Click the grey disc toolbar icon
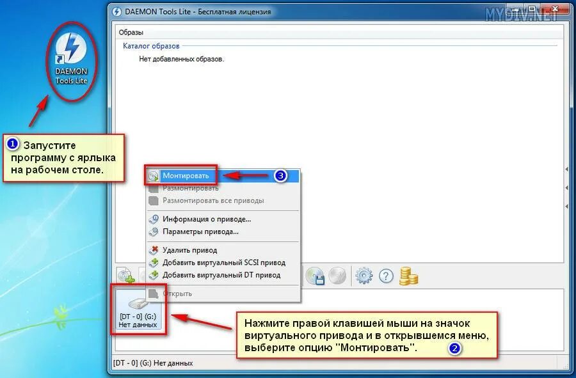576x378 pixels. [x=337, y=276]
